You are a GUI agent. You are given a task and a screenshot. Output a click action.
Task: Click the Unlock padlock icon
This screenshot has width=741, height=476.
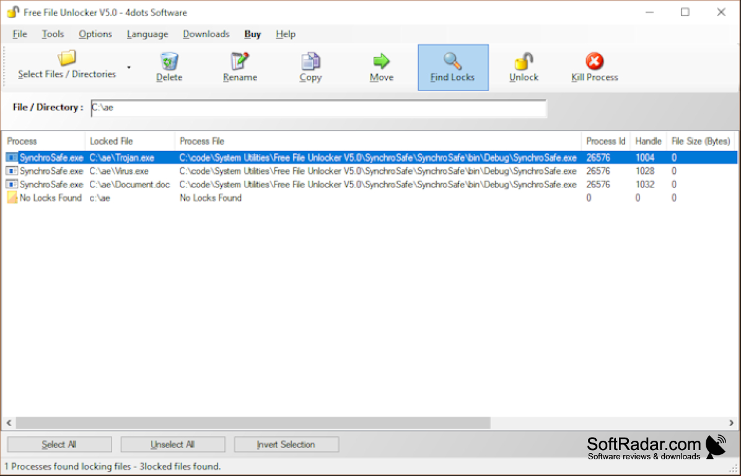point(524,61)
